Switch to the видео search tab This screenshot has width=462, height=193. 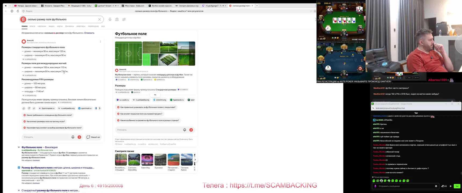52,26
